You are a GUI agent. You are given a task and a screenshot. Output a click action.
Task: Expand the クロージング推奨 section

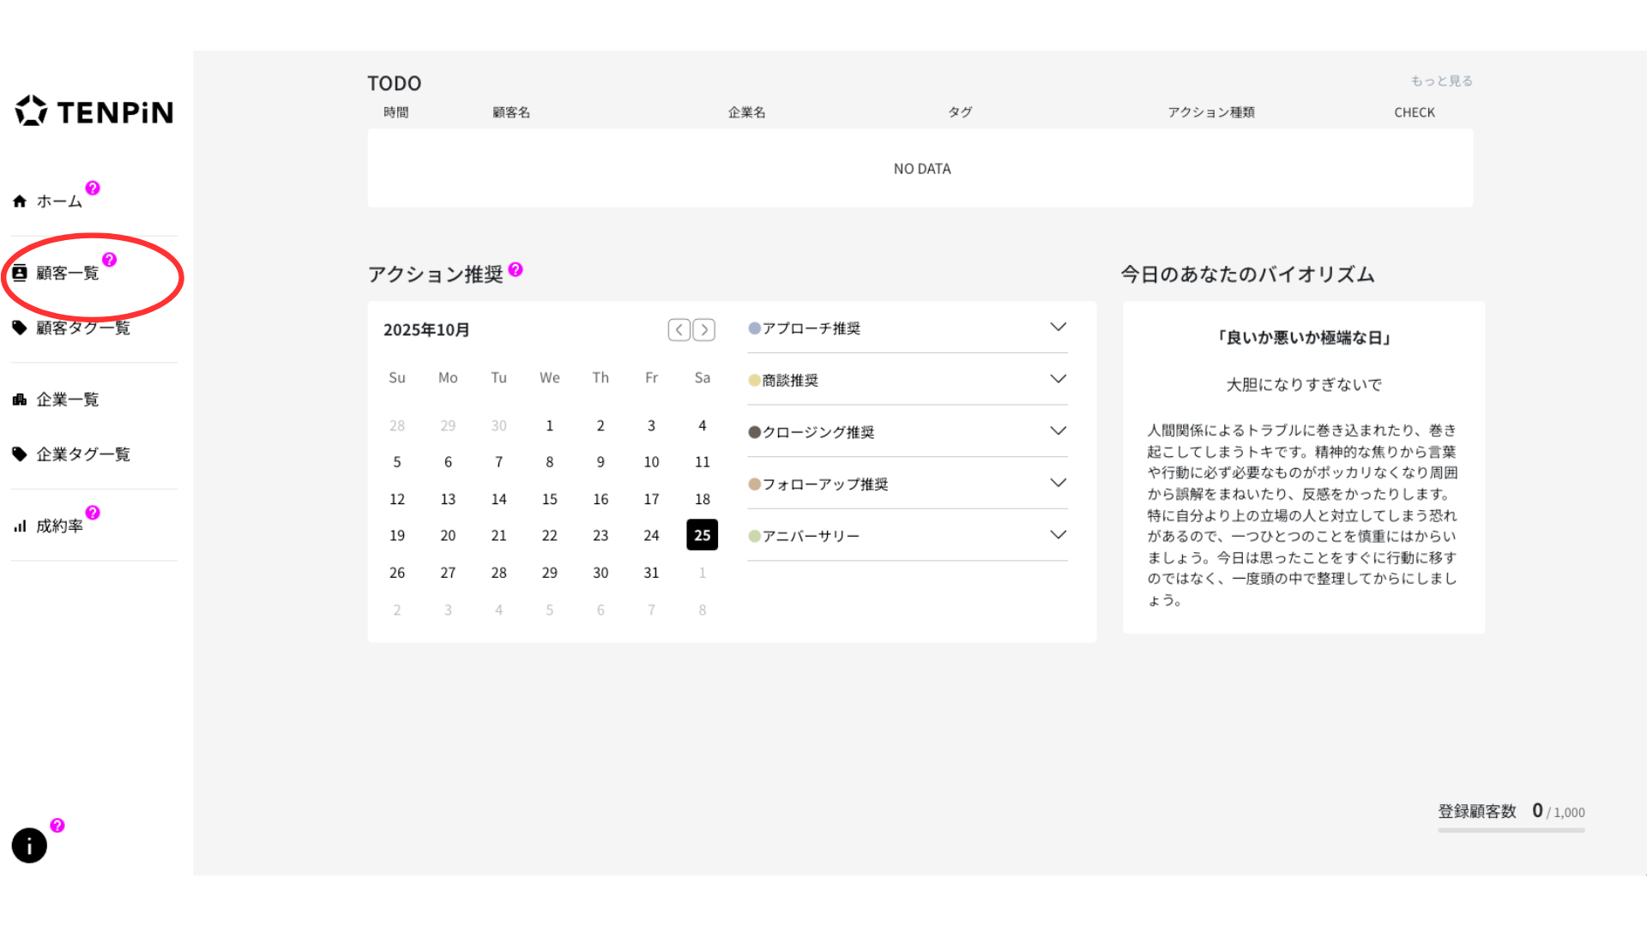pos(1058,431)
